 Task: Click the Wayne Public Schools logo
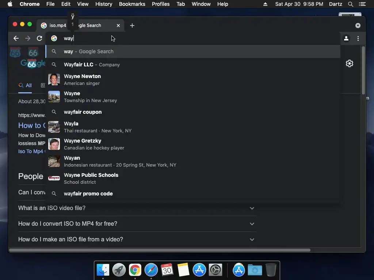point(54,178)
